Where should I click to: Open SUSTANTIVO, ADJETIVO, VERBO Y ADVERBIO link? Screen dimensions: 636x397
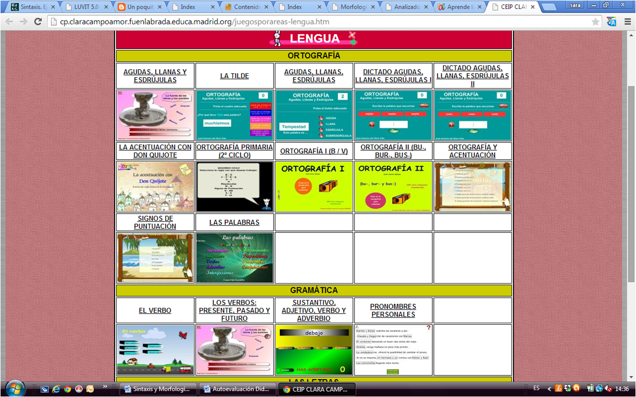314,311
